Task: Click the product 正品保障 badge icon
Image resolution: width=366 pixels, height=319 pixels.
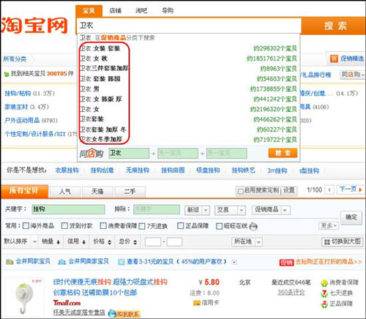Action: click(324, 304)
